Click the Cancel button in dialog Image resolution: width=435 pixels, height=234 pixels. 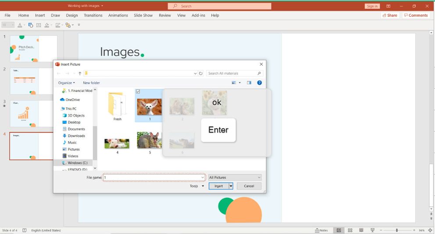249,186
